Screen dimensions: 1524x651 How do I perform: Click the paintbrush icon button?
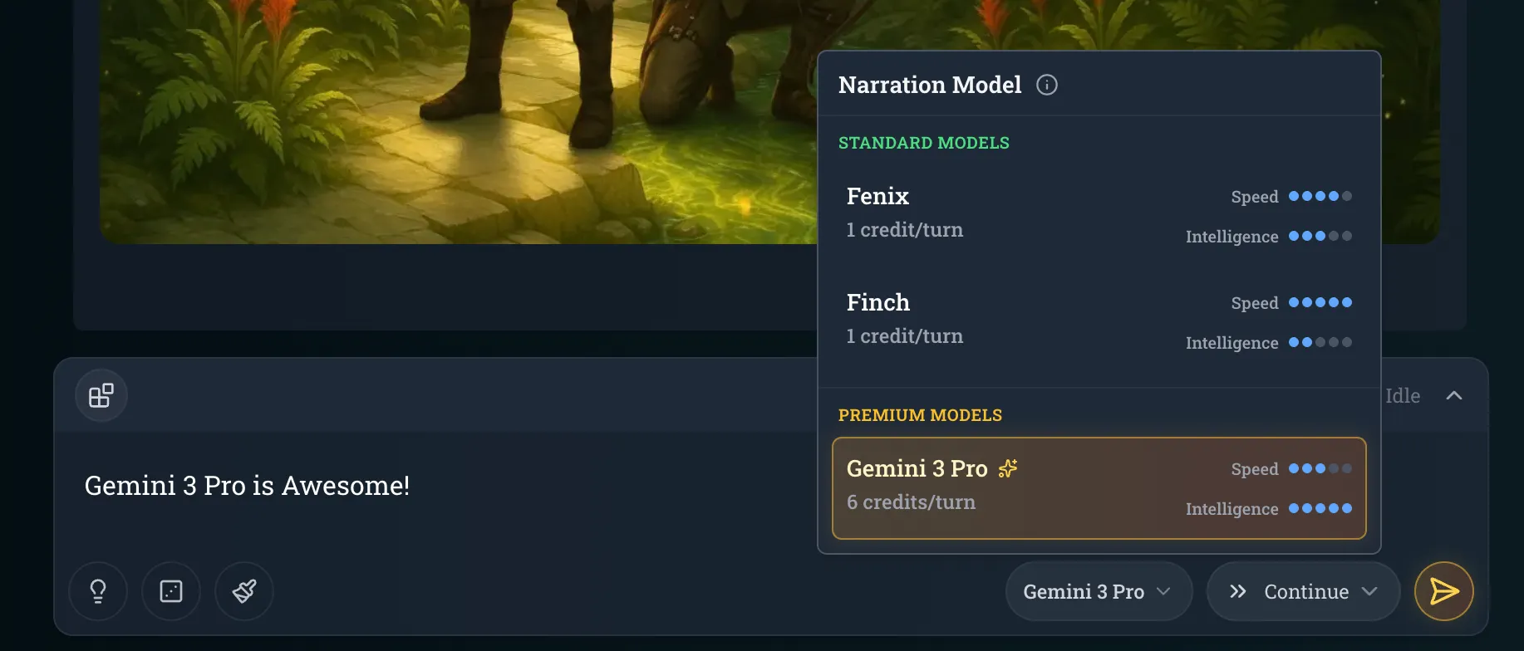click(244, 591)
